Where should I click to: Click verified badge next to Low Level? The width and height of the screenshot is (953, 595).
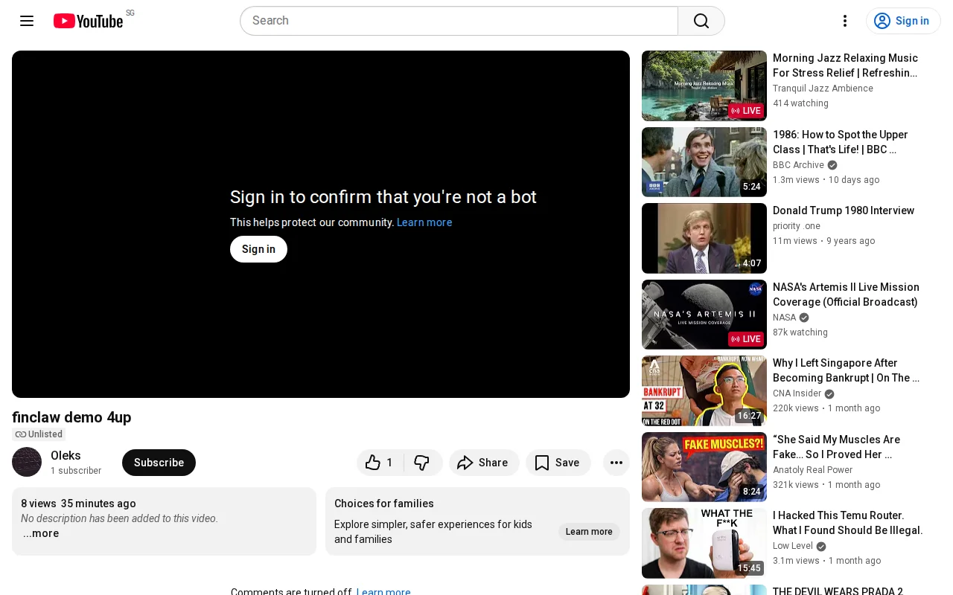pyautogui.click(x=821, y=546)
